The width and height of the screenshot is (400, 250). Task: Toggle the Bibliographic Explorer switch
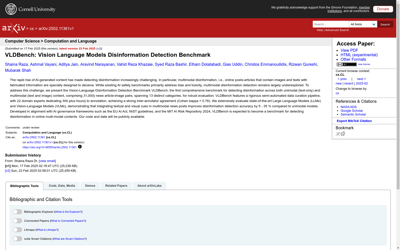17,212
